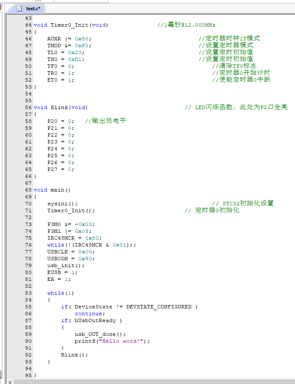Click the horizontal scrollbar left arrow

(10, 382)
